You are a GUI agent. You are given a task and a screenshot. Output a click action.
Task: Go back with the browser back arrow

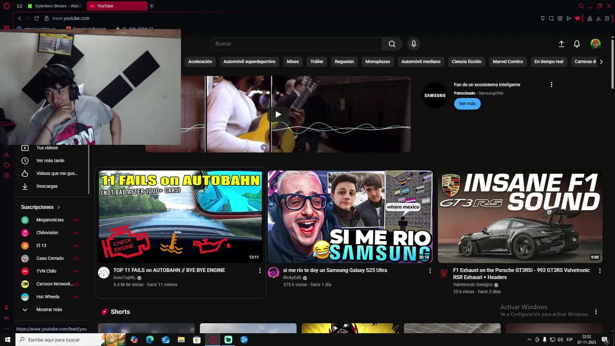19,18
